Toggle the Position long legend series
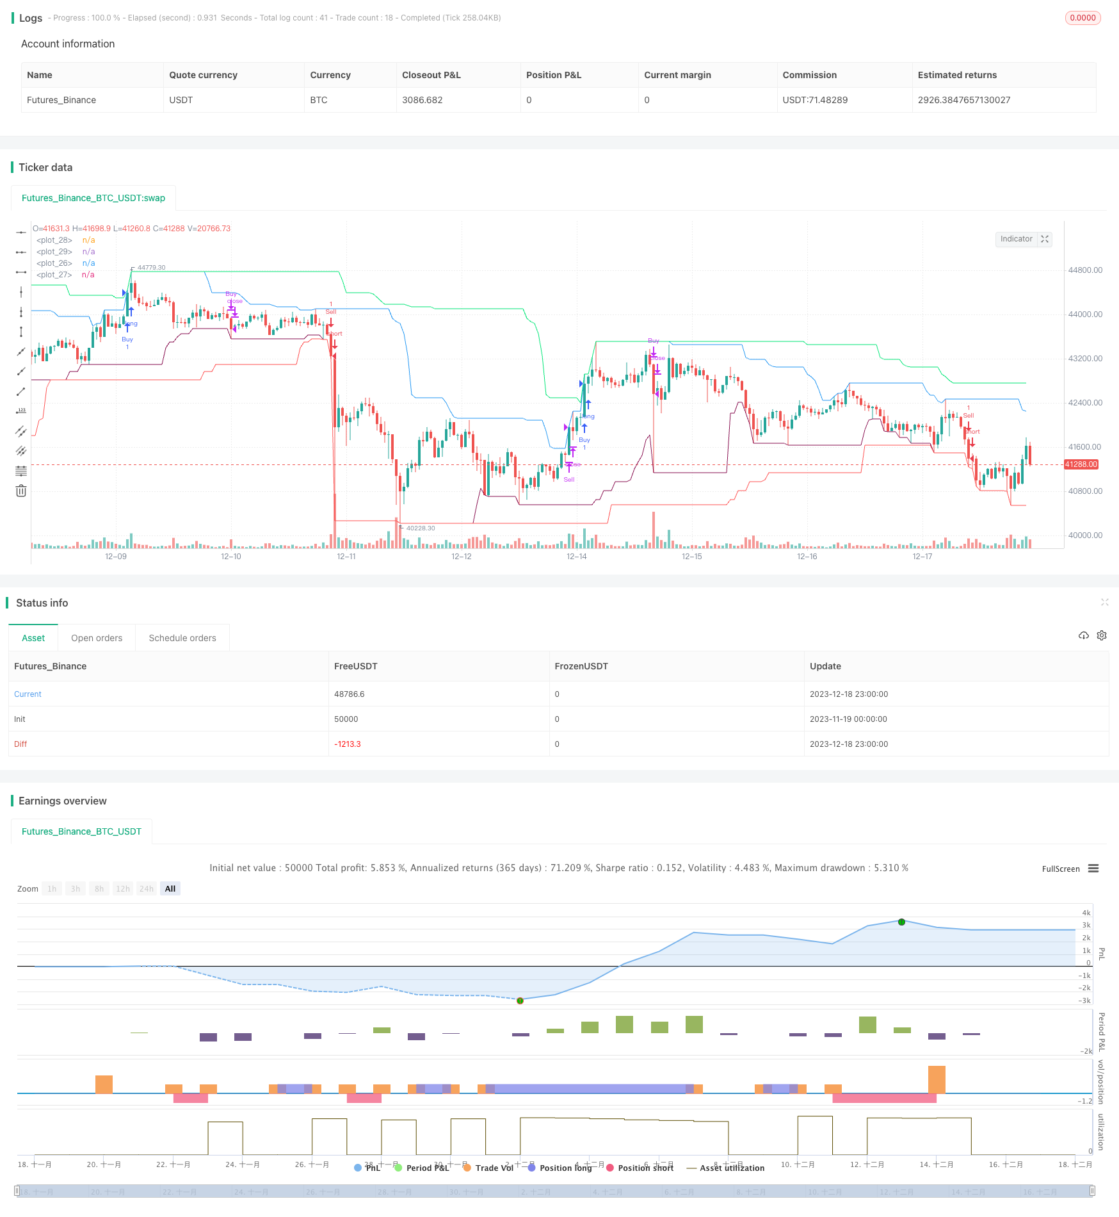 (560, 1168)
